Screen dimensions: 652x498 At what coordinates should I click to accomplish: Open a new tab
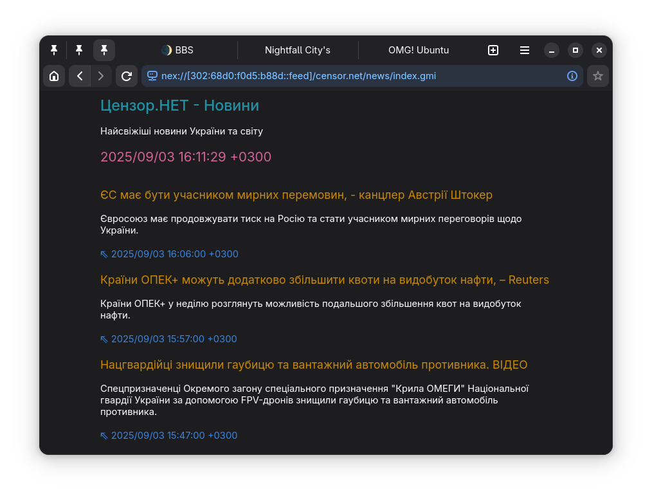[x=493, y=50]
